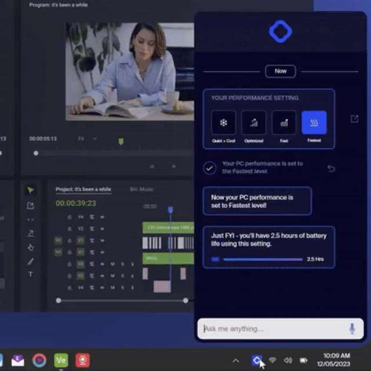Open the green Ve app in taskbar
Screen dimensions: 371x371
[x=61, y=361]
